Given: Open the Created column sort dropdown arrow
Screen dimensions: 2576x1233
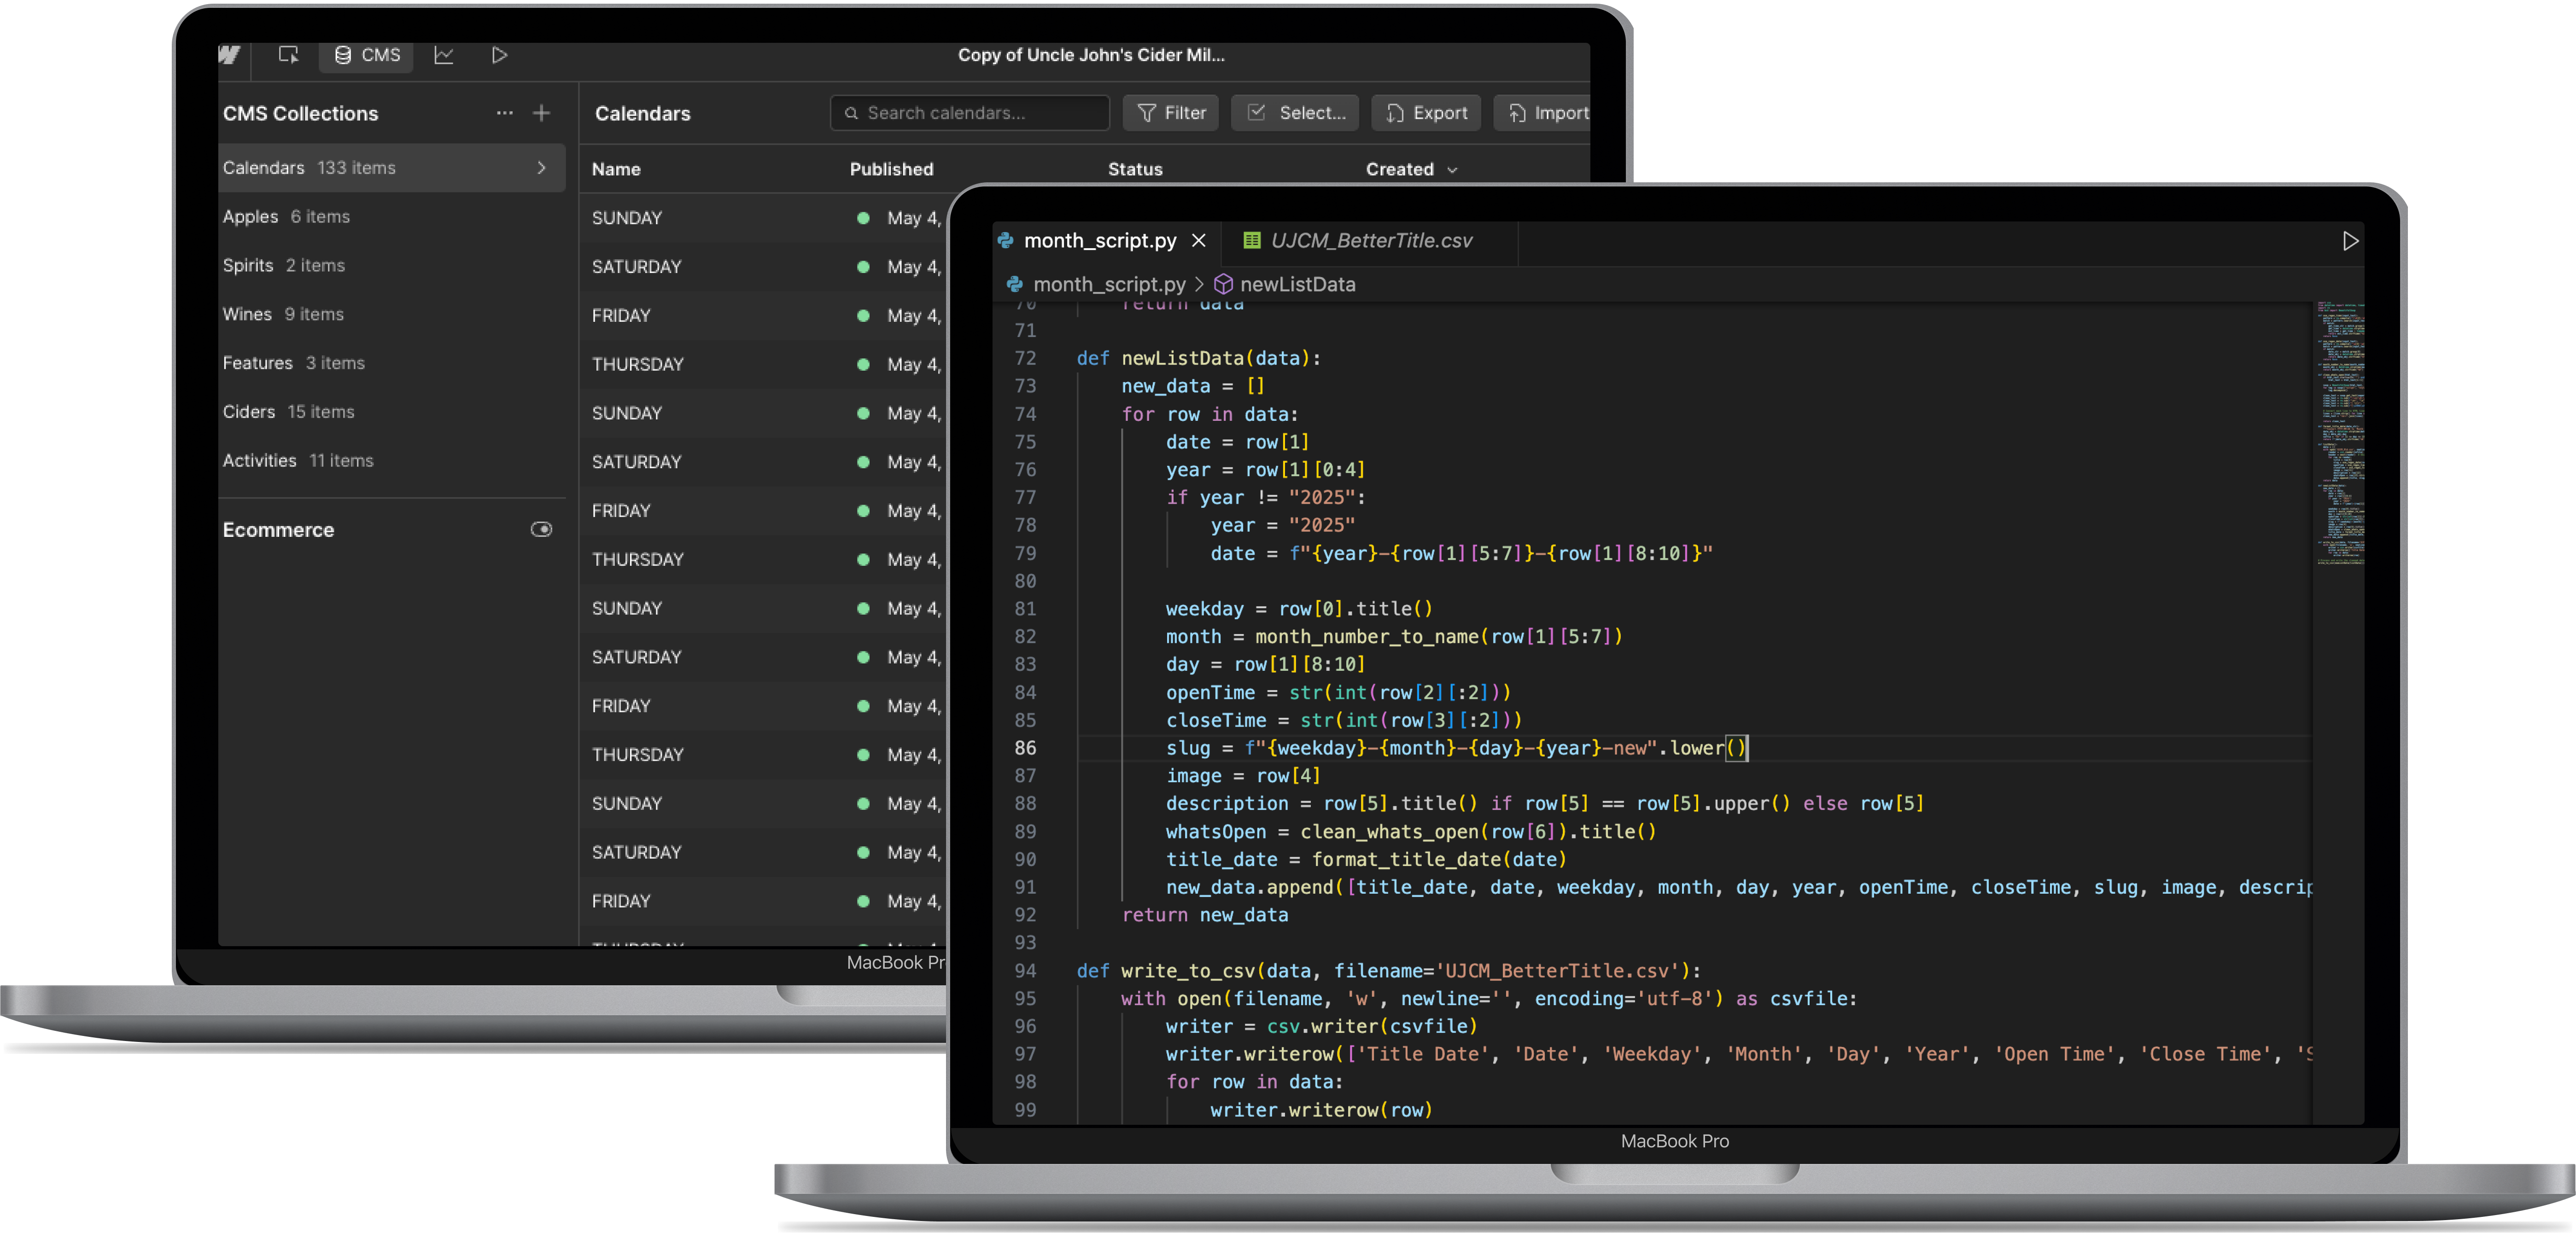Looking at the screenshot, I should click(1453, 170).
